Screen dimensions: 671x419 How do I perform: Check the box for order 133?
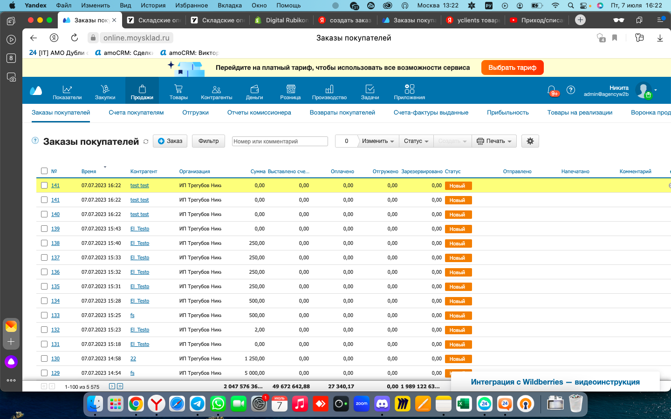(44, 315)
